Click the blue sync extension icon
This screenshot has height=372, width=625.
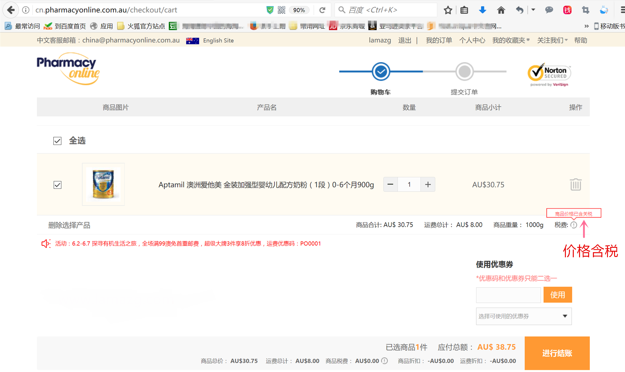point(604,10)
